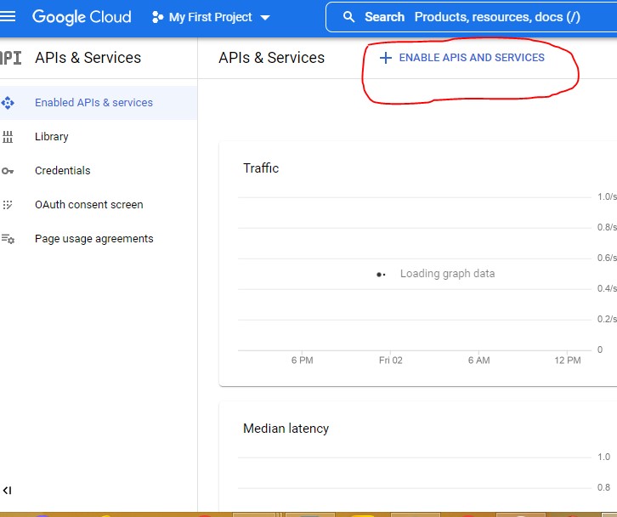This screenshot has height=517, width=617.
Task: Click the OAuth consent screen icon
Action: [x=8, y=205]
